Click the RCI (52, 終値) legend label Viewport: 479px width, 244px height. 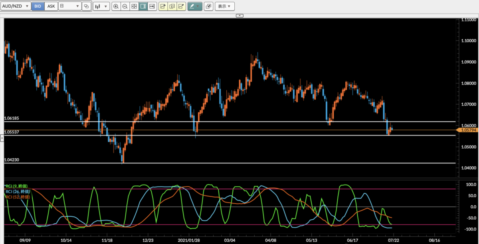[x=18, y=197]
